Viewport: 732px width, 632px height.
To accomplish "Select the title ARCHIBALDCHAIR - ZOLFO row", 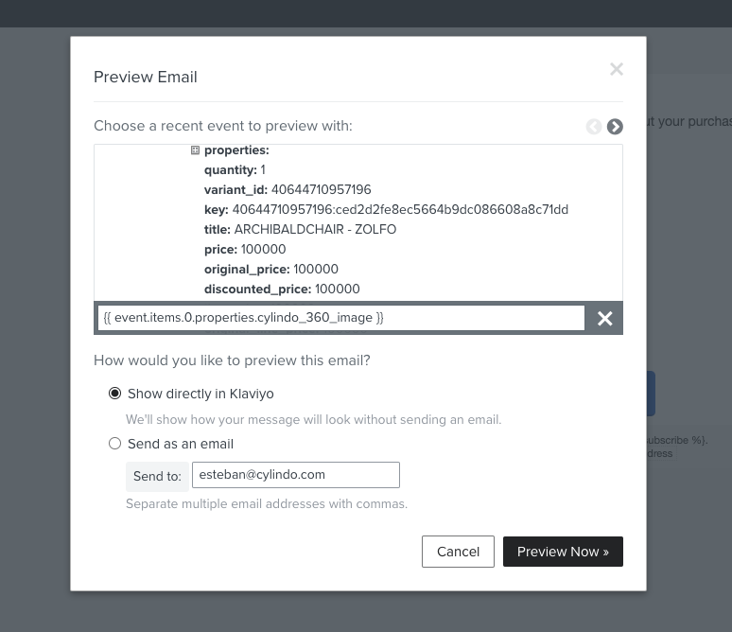I will point(300,229).
